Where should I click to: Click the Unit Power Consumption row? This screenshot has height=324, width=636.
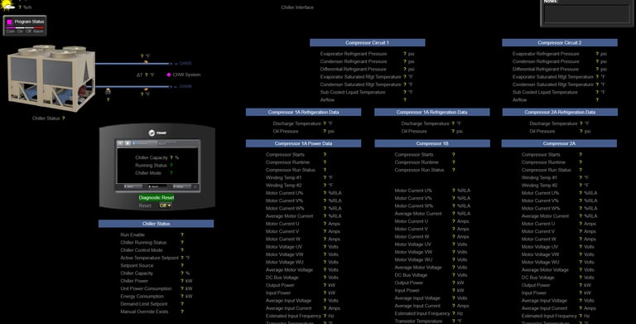coord(157,288)
